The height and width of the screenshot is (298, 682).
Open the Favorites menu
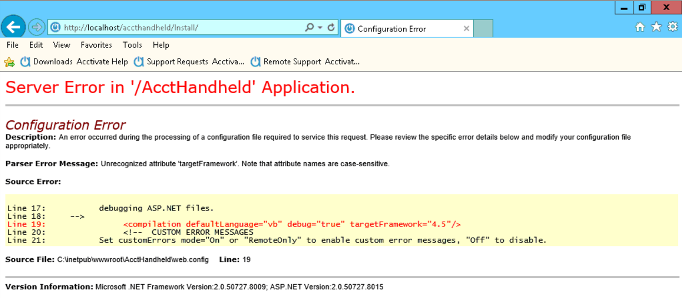(x=96, y=45)
